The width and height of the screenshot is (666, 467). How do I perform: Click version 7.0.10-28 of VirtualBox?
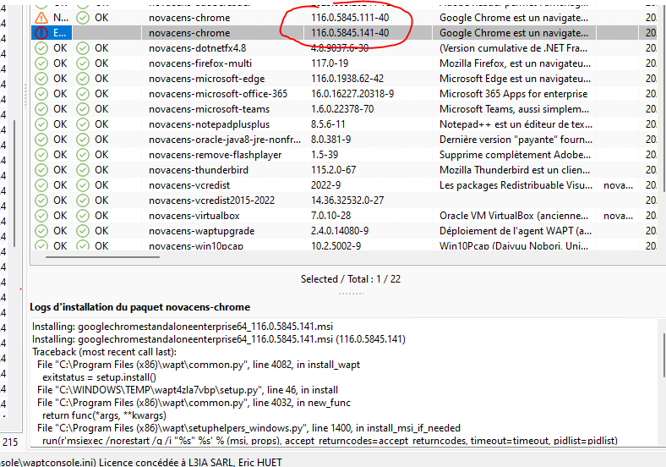pyautogui.click(x=330, y=216)
